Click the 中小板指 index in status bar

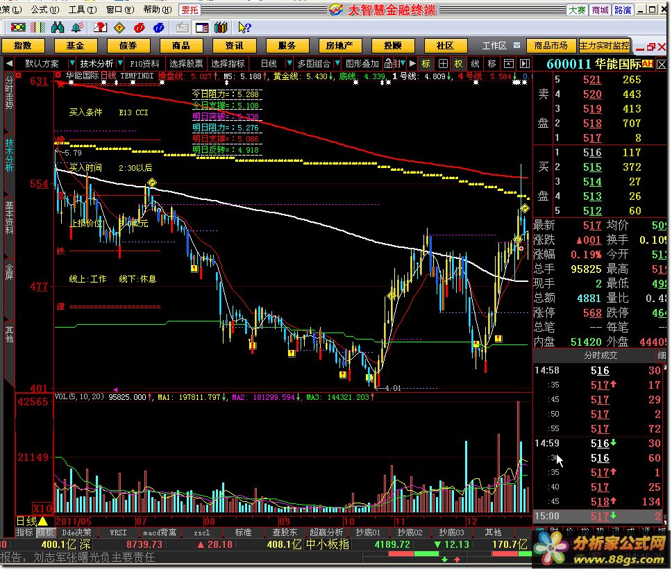327,545
